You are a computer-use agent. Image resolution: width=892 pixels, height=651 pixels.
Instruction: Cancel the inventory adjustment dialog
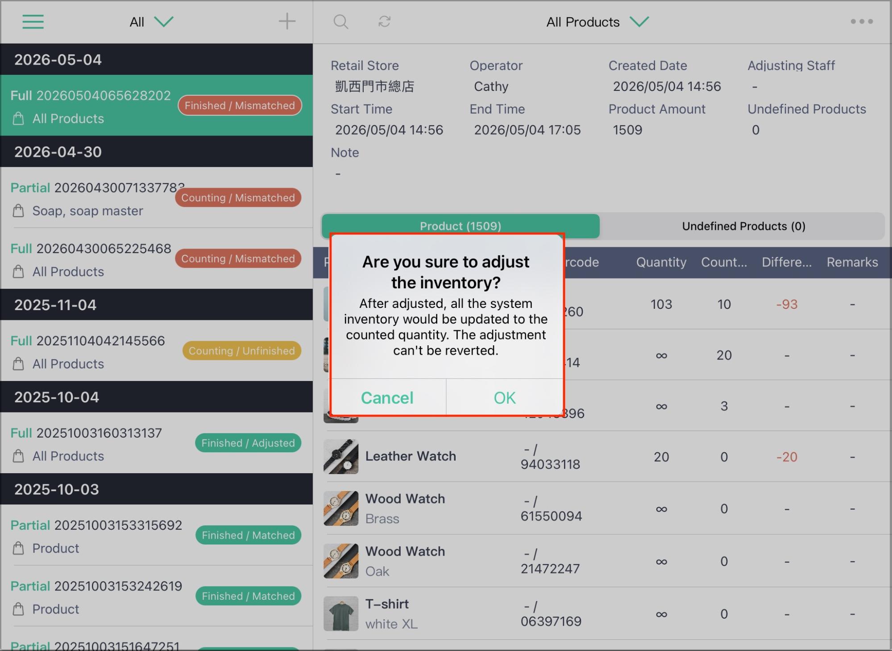[x=387, y=397]
